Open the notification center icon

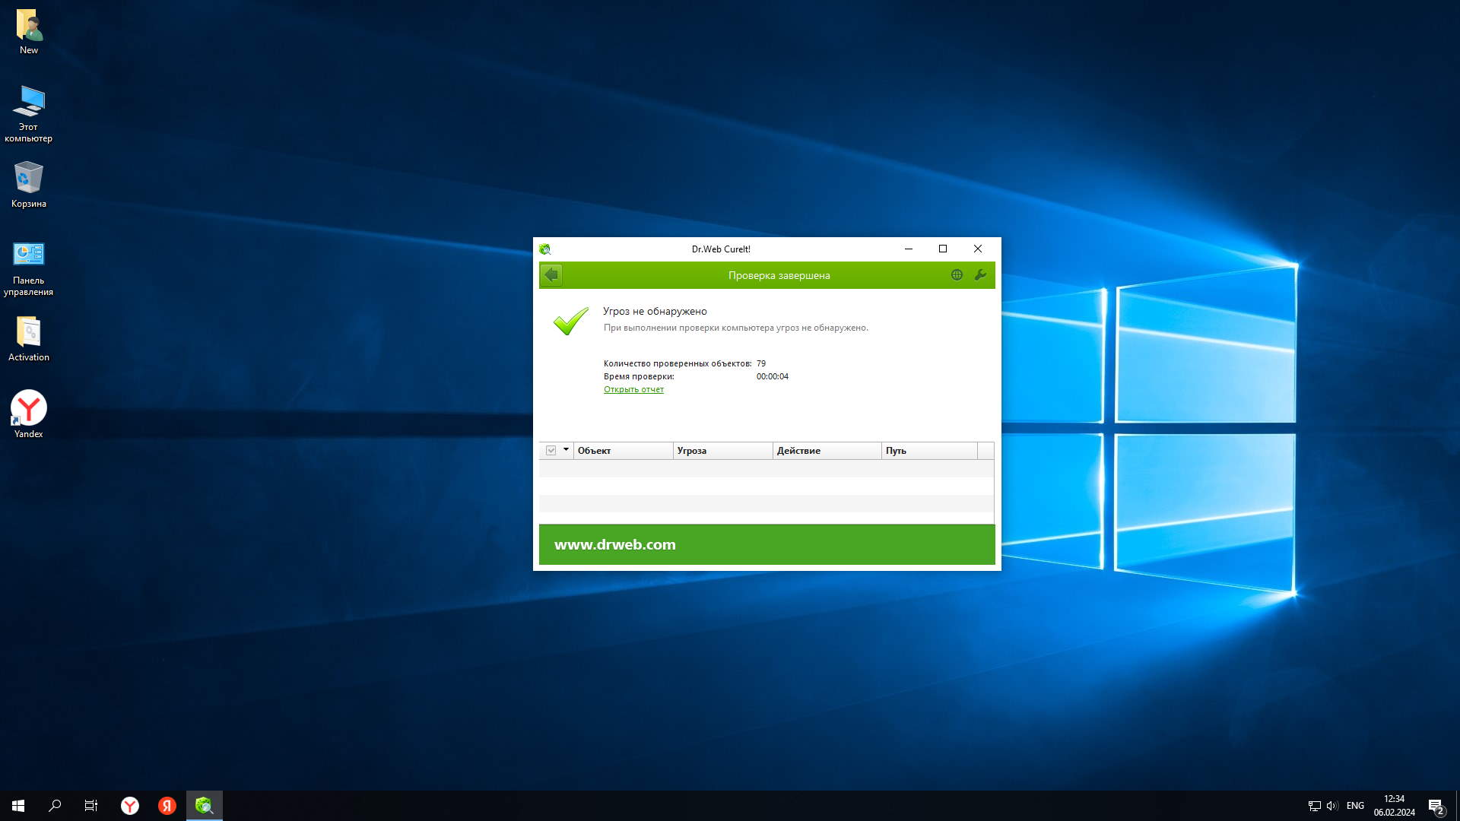[1435, 806]
